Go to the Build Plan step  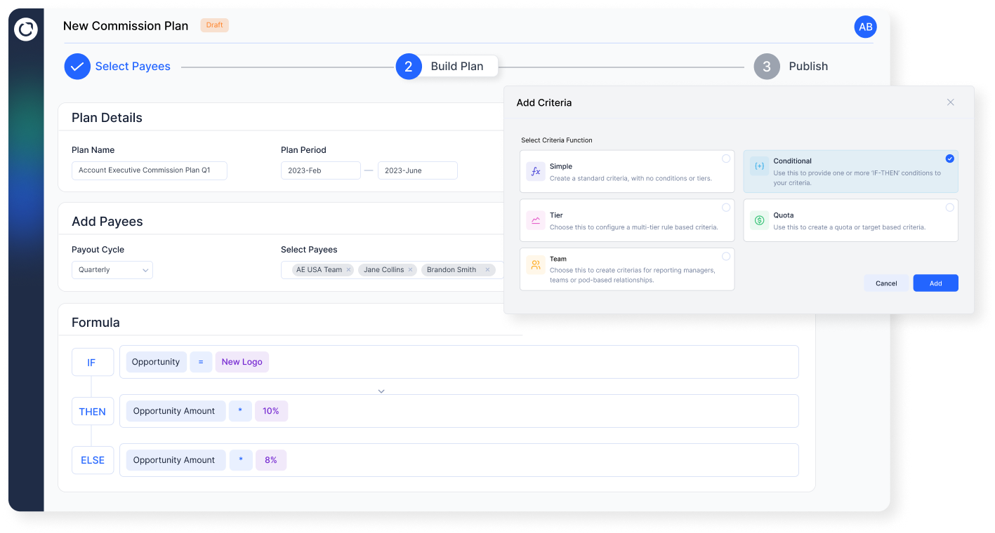tap(457, 67)
